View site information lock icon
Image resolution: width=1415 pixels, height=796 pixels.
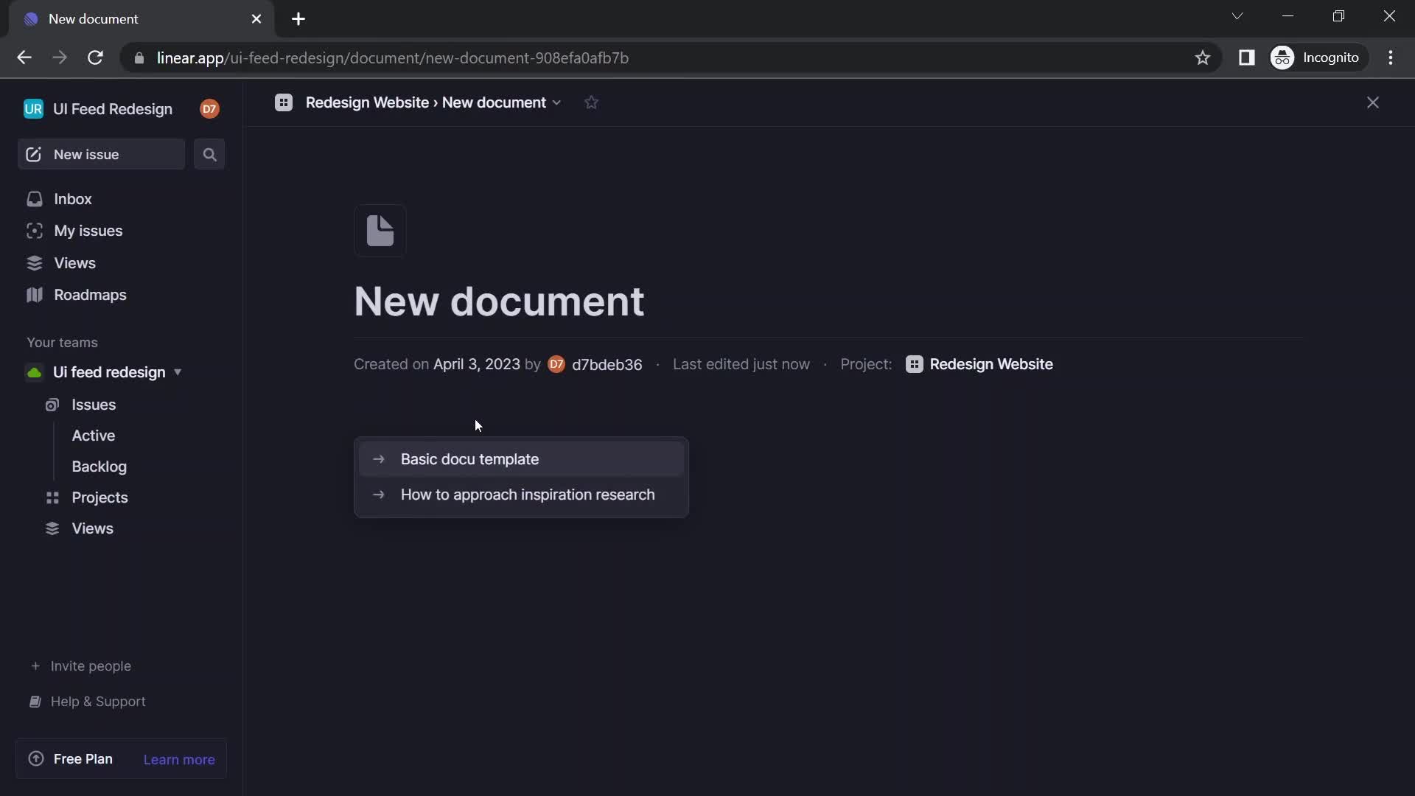139,57
